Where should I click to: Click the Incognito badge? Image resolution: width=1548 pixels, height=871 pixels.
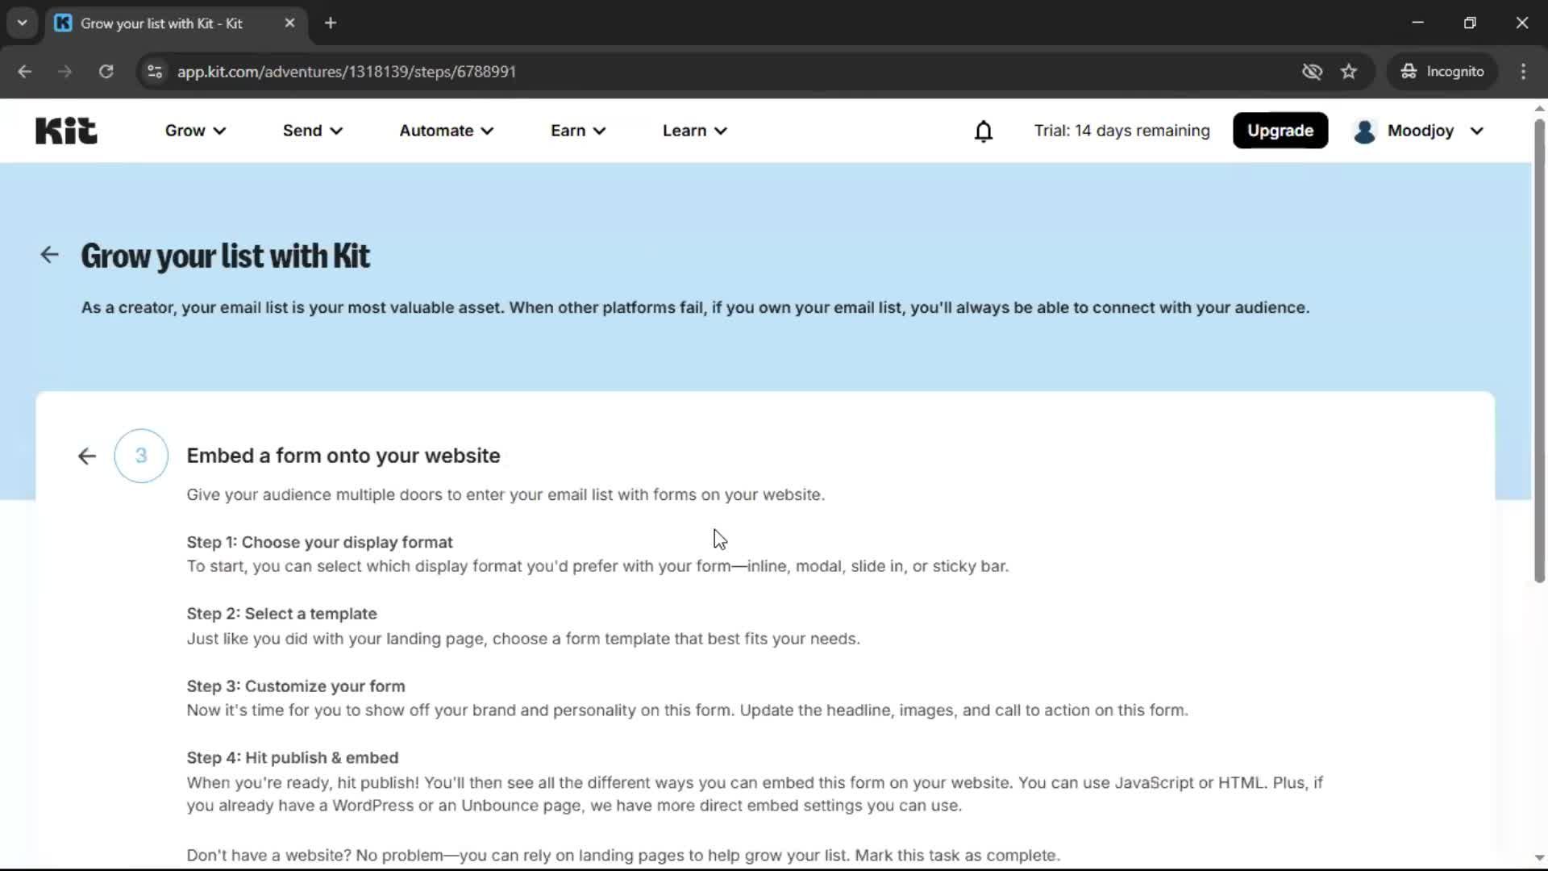pos(1442,71)
